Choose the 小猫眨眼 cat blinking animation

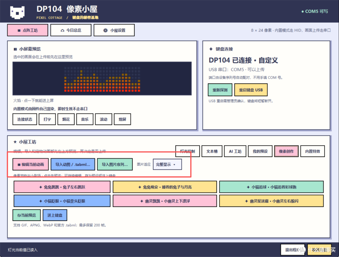pos(62,201)
